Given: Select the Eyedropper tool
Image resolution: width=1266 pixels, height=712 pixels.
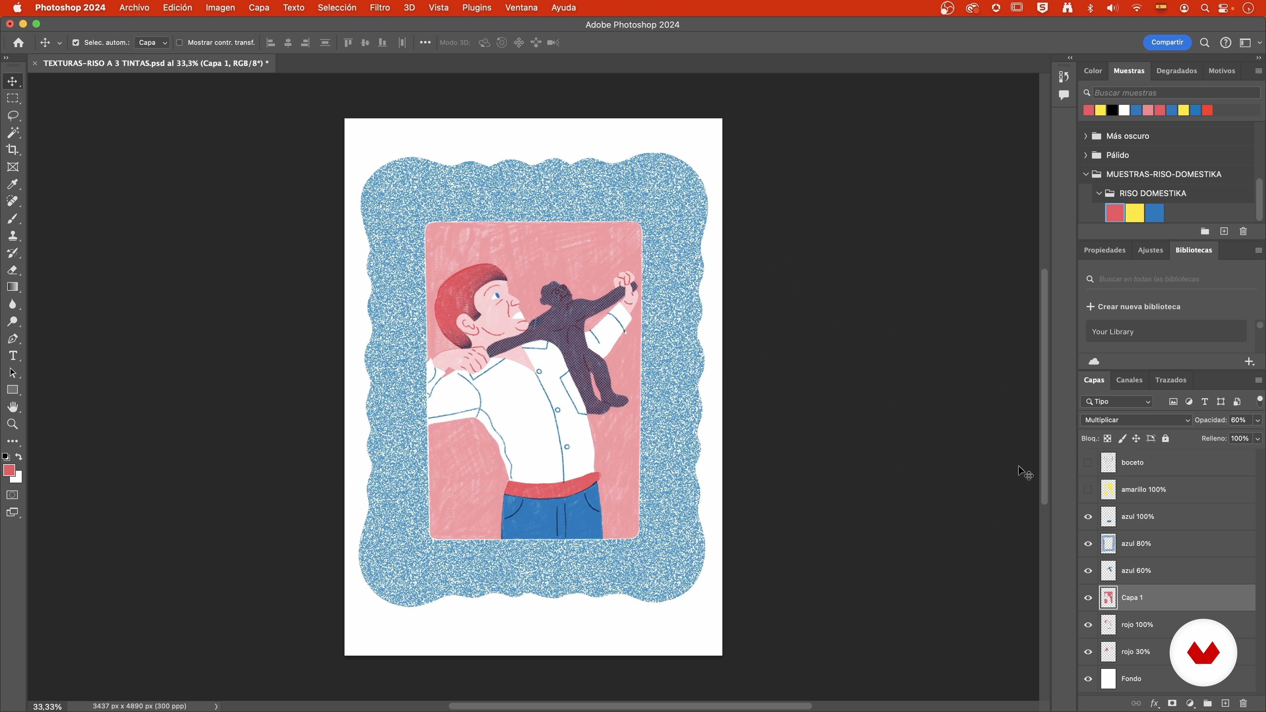Looking at the screenshot, I should point(13,184).
